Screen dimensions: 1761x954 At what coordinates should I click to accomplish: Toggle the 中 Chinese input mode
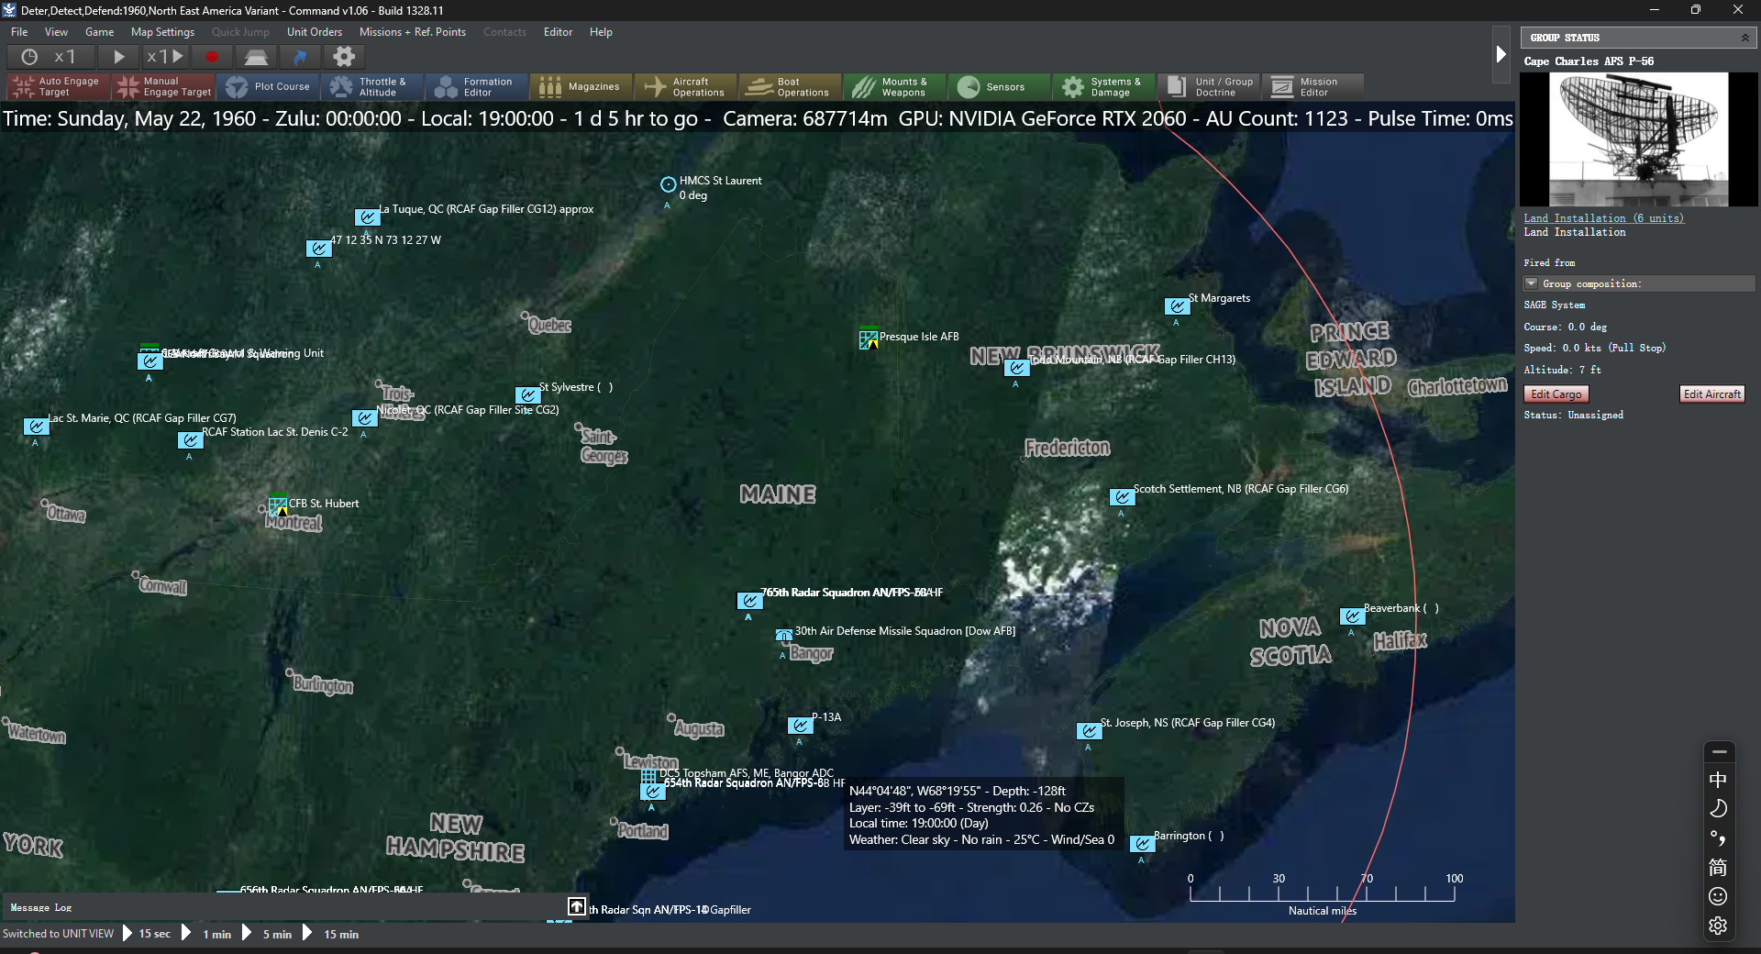[1718, 780]
